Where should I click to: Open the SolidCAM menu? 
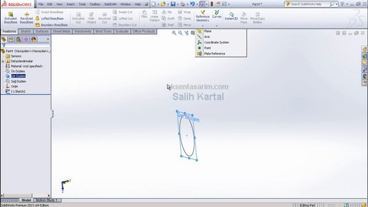(x=110, y=4)
